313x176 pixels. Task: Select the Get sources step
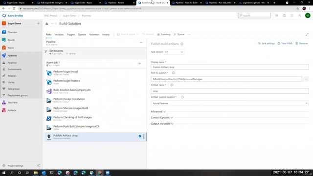(x=95, y=52)
